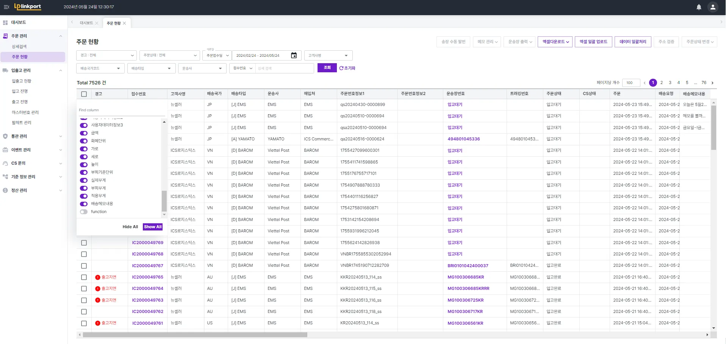Go to next page arrow in pagination

click(x=712, y=83)
